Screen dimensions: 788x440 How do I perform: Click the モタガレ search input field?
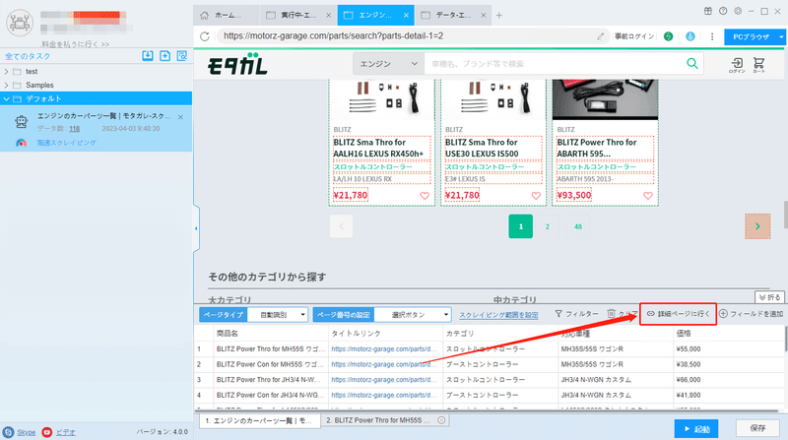coord(553,64)
